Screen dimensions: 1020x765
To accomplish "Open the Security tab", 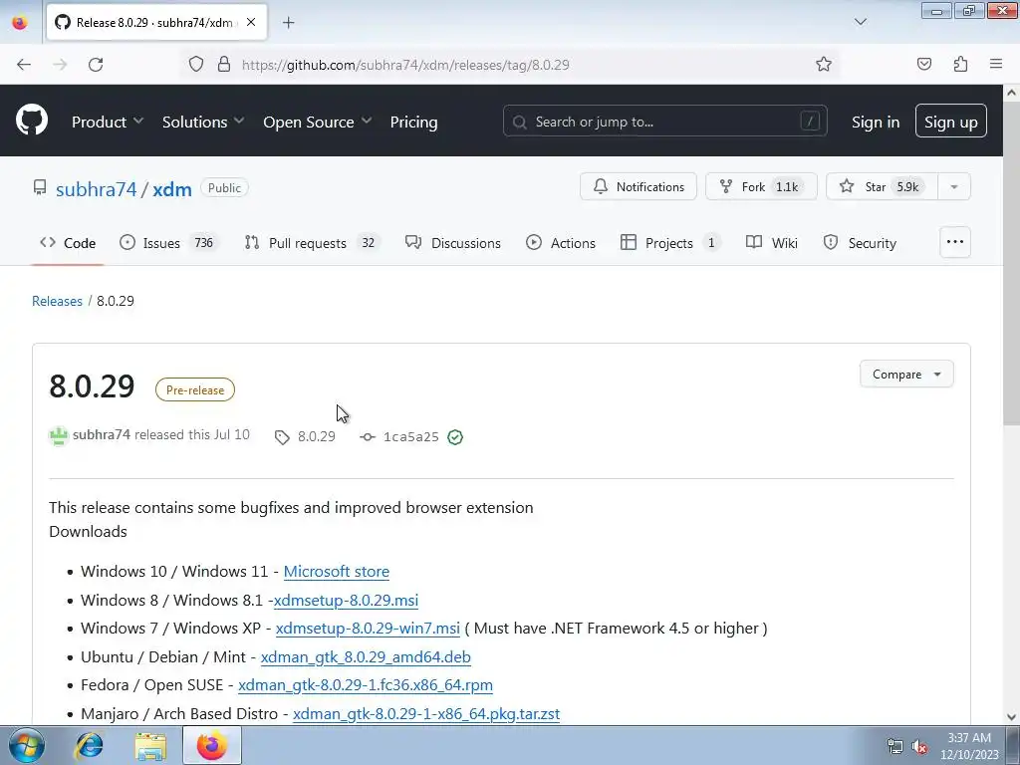I will point(860,243).
